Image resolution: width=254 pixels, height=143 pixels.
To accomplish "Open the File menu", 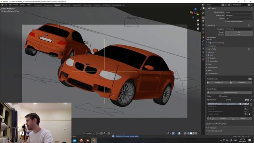I will pos(6,5).
